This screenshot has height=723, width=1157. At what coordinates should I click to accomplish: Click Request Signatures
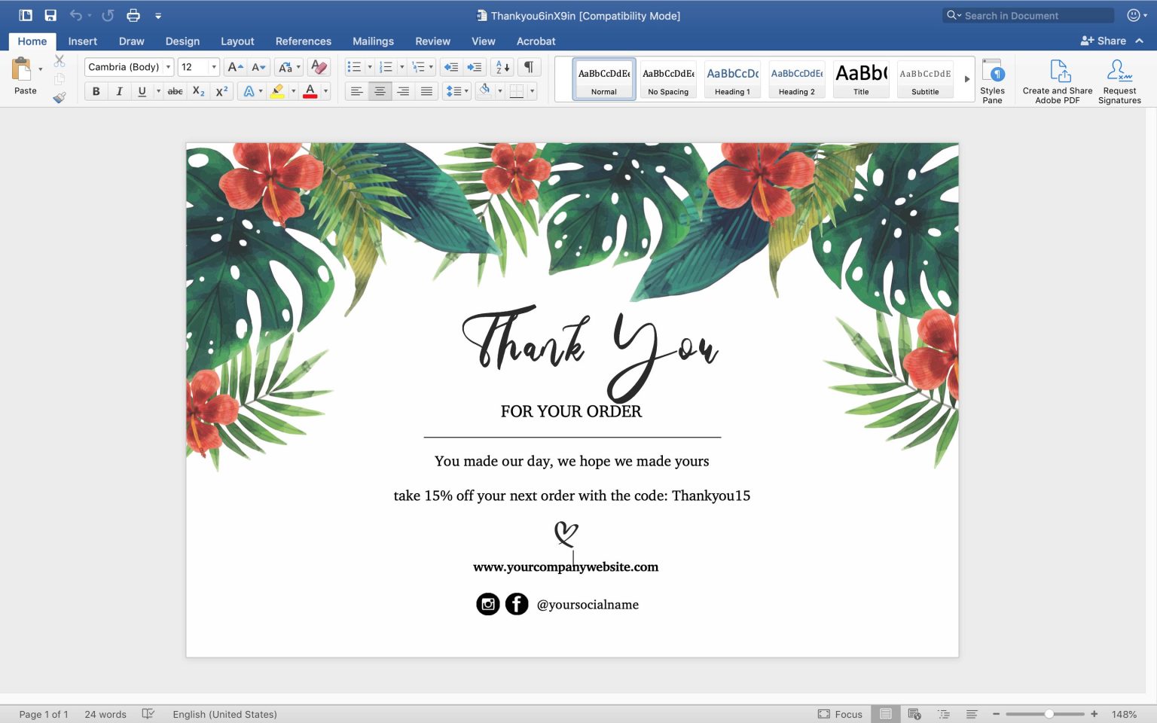[x=1119, y=81]
